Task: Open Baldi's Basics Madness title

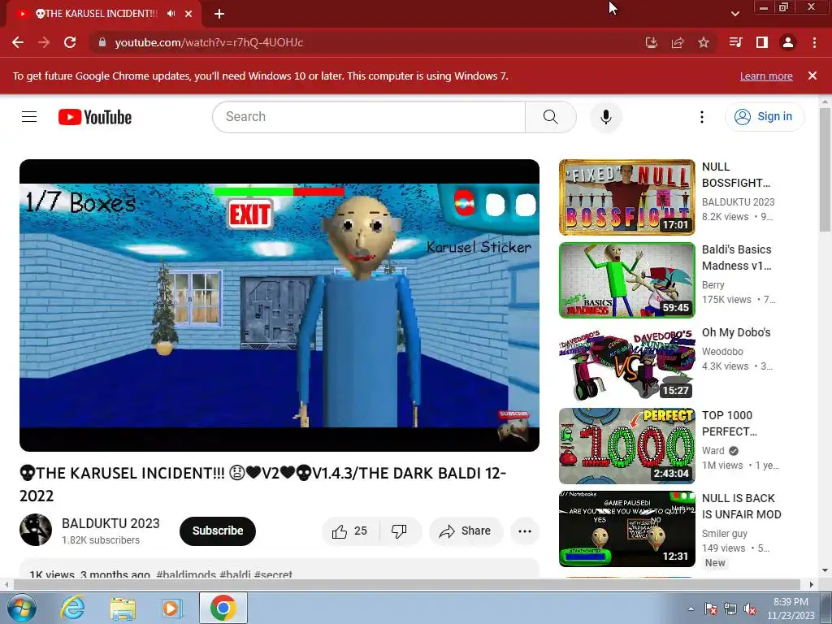Action: pyautogui.click(x=736, y=258)
